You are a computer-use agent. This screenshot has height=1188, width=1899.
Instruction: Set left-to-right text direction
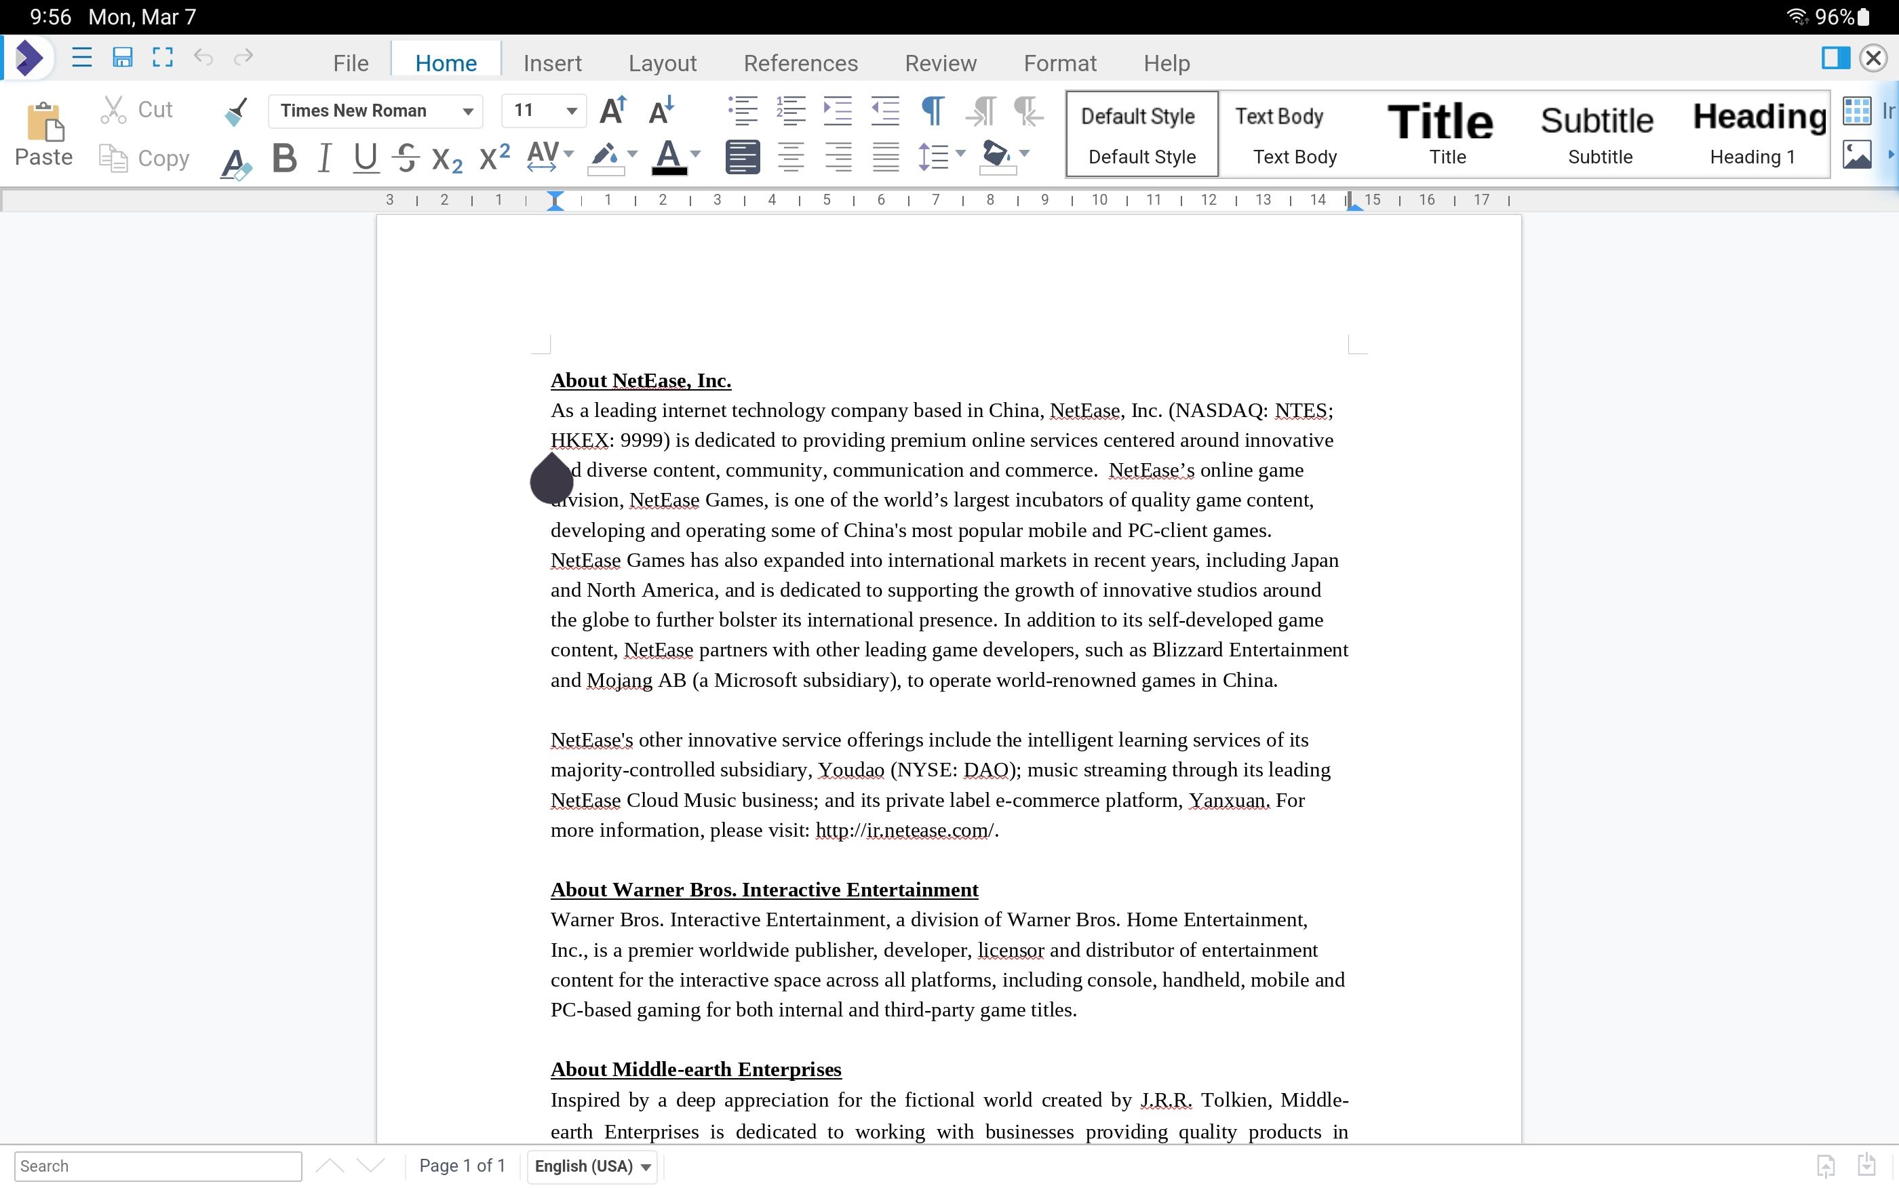click(x=981, y=111)
